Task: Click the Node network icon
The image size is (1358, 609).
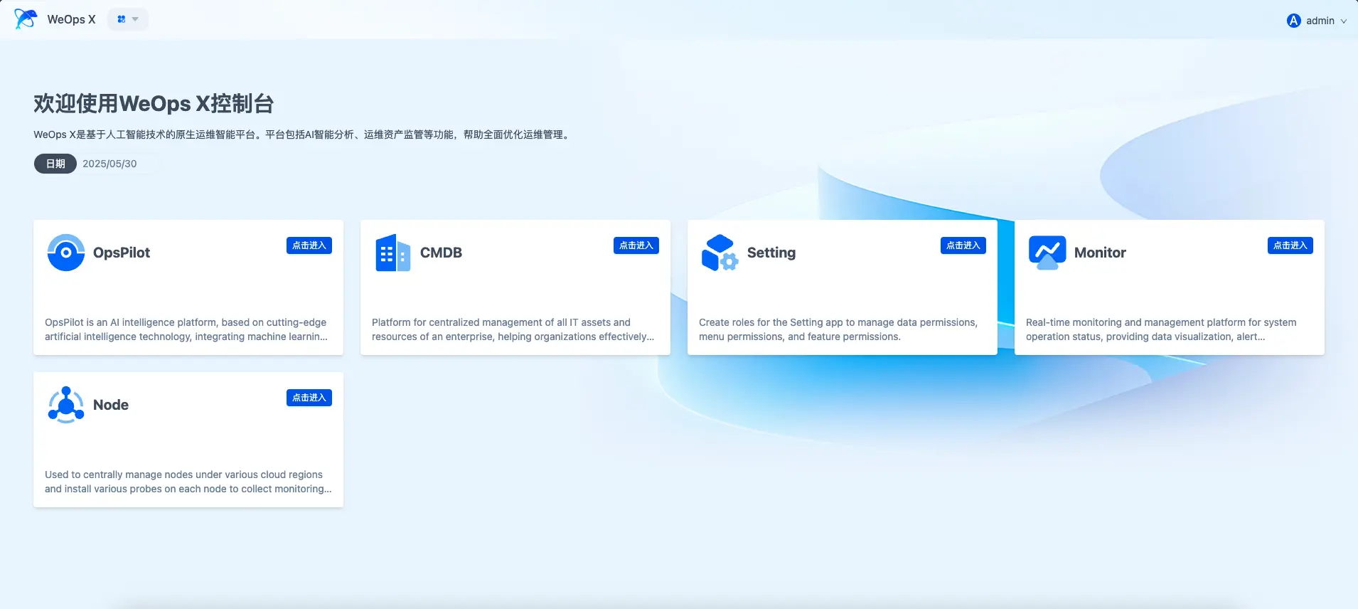Action: (66, 405)
